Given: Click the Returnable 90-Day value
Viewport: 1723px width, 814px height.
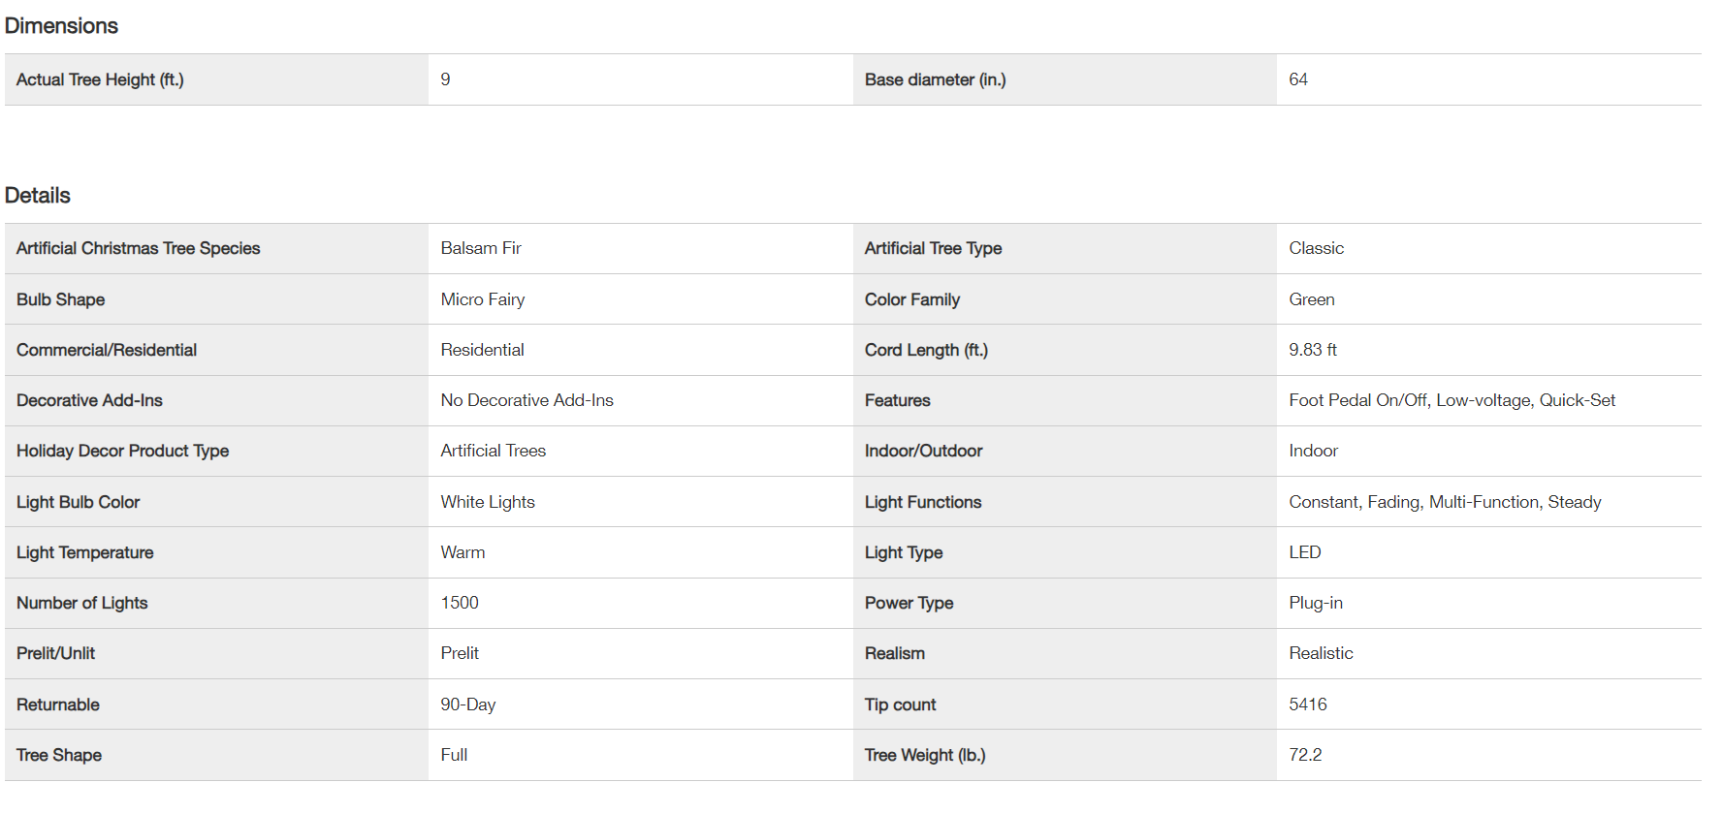Looking at the screenshot, I should [467, 704].
